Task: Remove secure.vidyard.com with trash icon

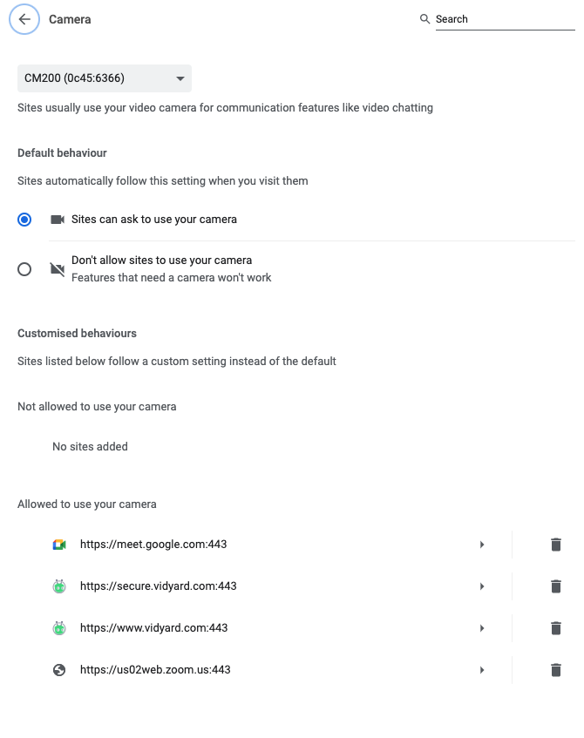Action: click(x=556, y=586)
